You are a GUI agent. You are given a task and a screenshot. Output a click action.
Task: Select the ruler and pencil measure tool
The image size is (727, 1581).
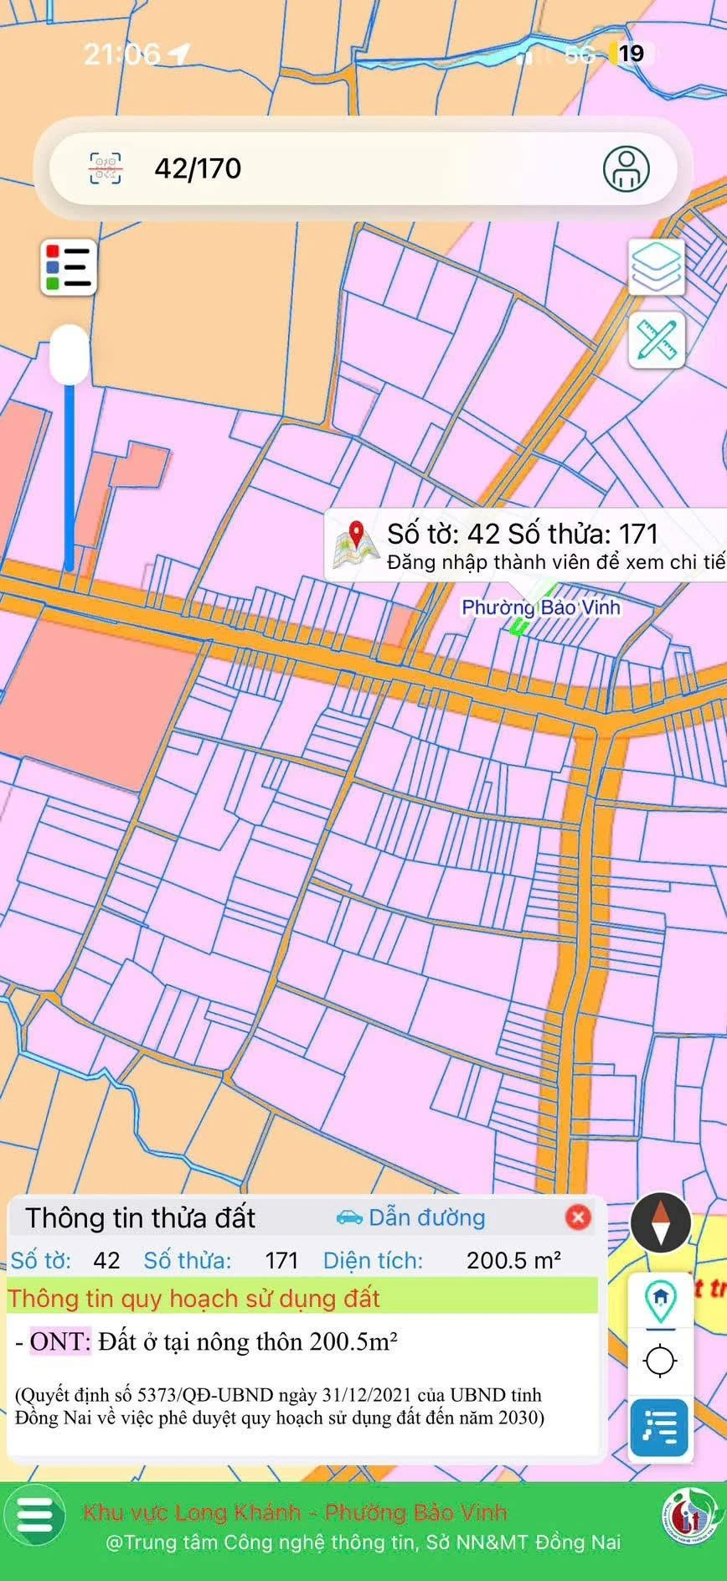tap(657, 341)
